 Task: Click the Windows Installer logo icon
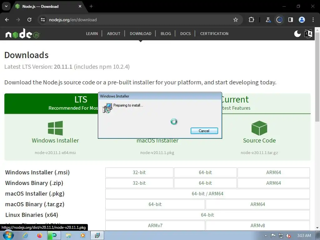(x=55, y=128)
